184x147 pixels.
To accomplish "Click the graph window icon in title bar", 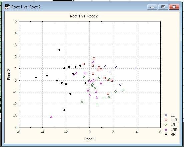I will [7, 7].
